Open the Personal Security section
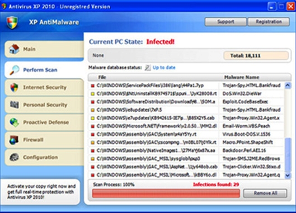This screenshot has width=296, height=213. click(44, 105)
